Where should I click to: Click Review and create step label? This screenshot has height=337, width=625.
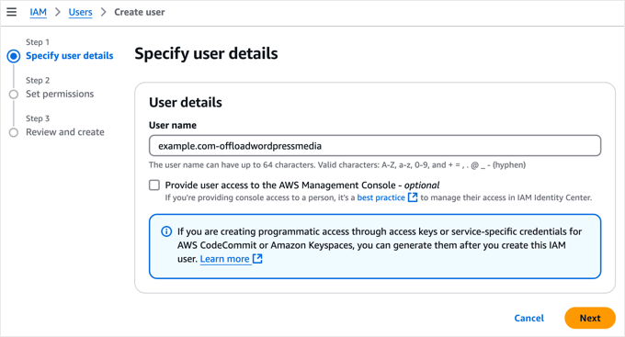pyautogui.click(x=65, y=132)
